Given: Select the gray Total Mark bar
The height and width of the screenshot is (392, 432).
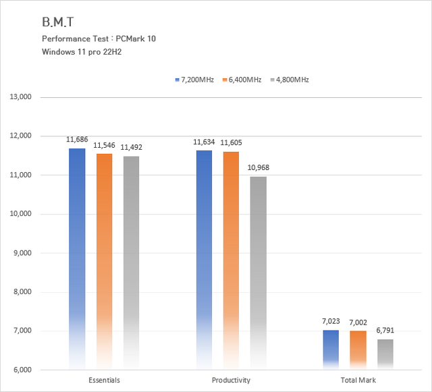Looking at the screenshot, I should tap(385, 354).
